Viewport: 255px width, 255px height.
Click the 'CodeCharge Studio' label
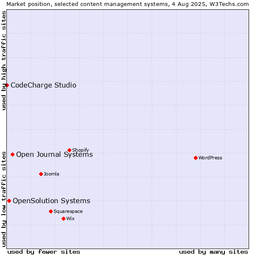[x=43, y=85]
